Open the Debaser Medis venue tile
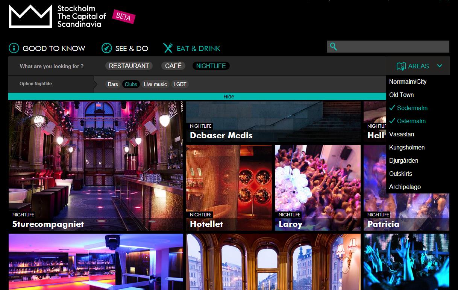 tap(273, 122)
